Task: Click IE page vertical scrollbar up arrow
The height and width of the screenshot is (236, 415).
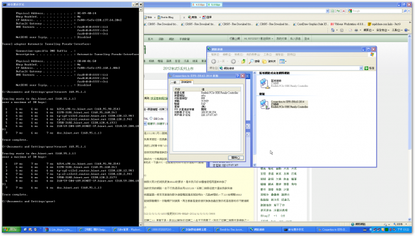Action: tap(410, 36)
